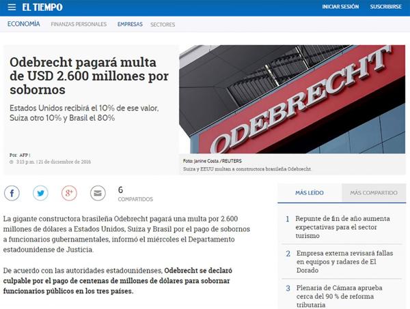Open the Economía section

pos(24,24)
